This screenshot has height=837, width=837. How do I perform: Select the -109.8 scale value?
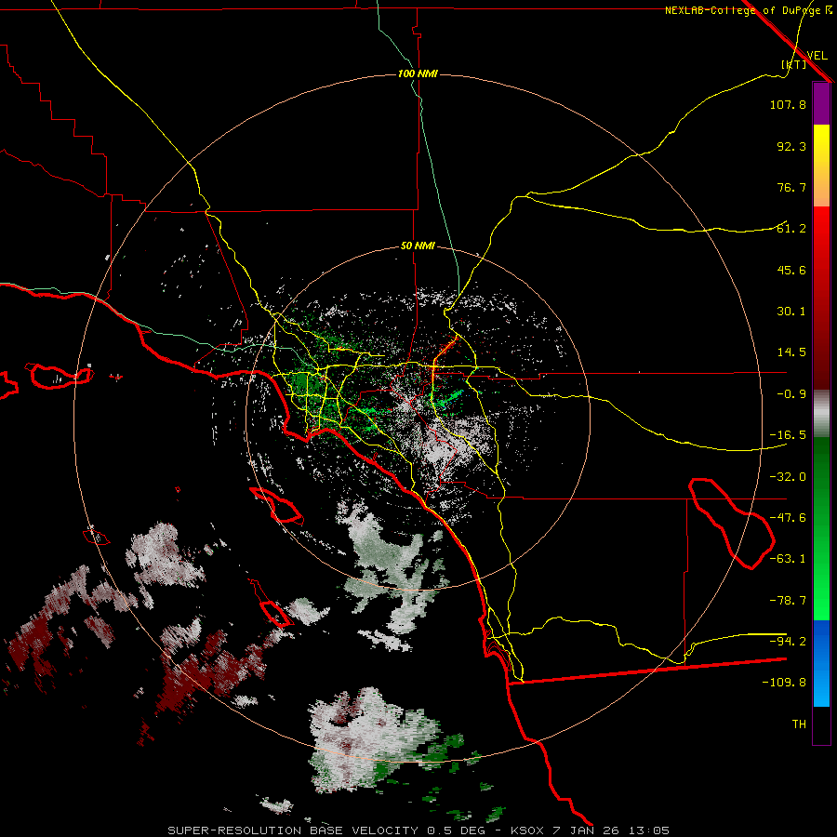(784, 683)
